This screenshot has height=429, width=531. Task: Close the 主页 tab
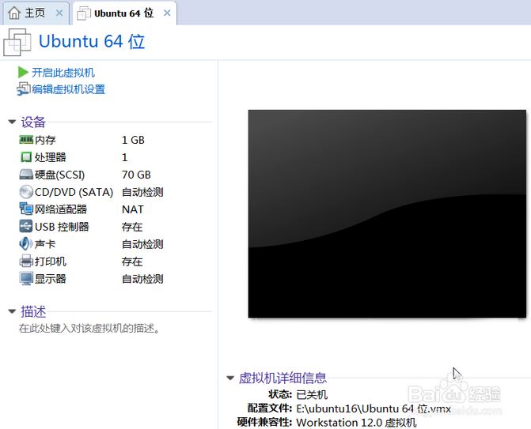(x=59, y=13)
